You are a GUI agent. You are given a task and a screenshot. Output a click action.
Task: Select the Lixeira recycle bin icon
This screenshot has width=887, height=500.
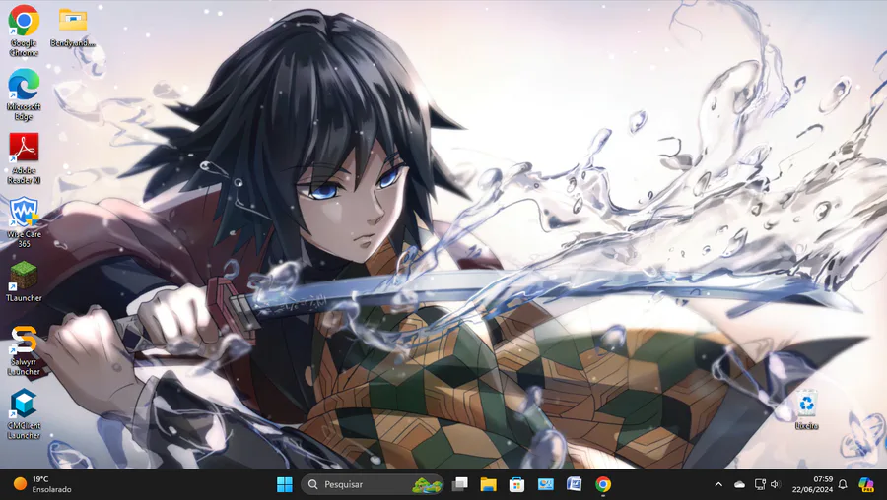pos(806,409)
